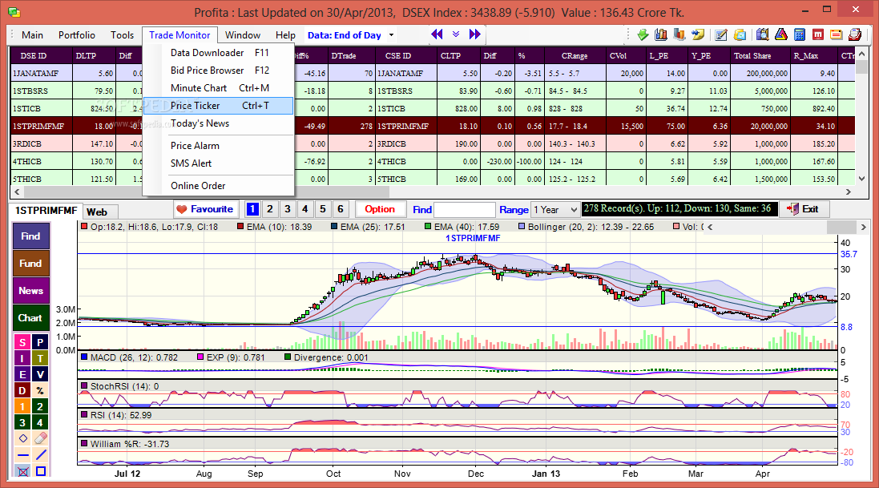The image size is (879, 488).
Task: Click the notepad with pencil toolbar icon
Action: tap(721, 34)
